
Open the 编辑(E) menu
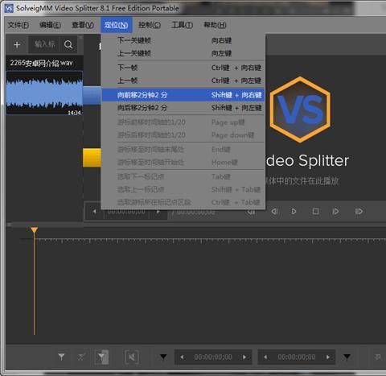pyautogui.click(x=50, y=25)
